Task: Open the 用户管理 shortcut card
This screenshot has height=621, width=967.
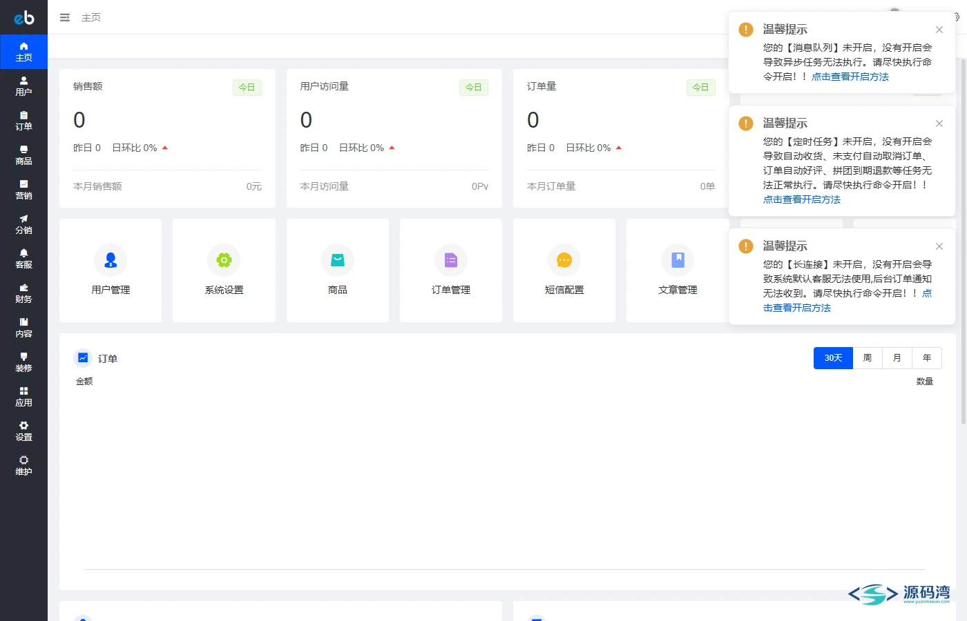Action: click(x=111, y=270)
